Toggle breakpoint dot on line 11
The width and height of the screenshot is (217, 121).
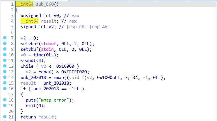(5, 60)
